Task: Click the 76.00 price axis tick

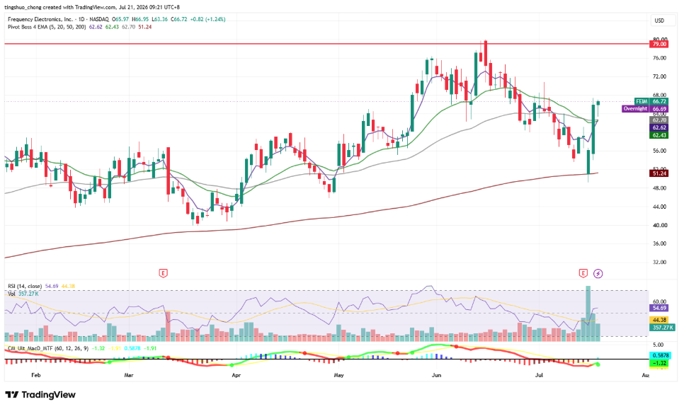Action: [x=659, y=58]
